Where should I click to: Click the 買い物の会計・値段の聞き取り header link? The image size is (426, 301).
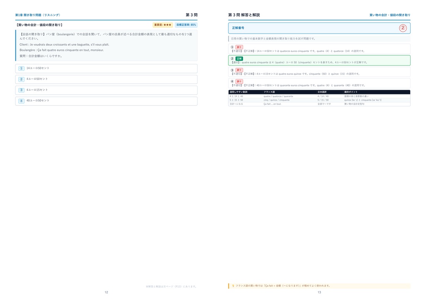pos(389,15)
